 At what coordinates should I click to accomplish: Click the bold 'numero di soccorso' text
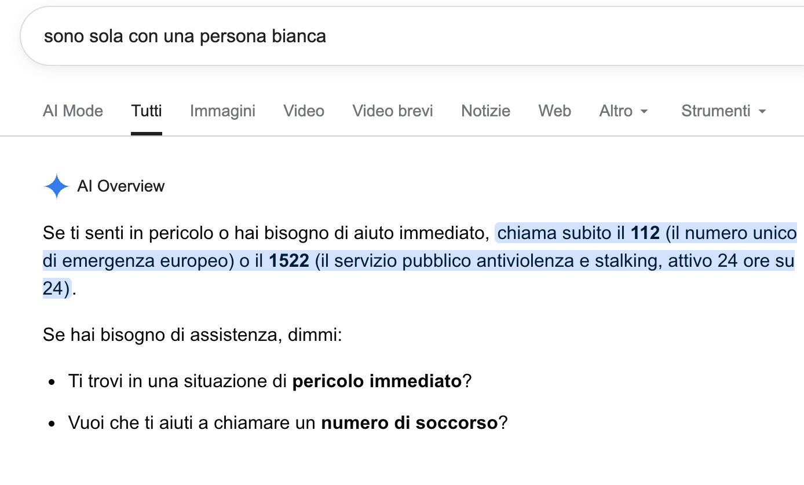click(410, 423)
